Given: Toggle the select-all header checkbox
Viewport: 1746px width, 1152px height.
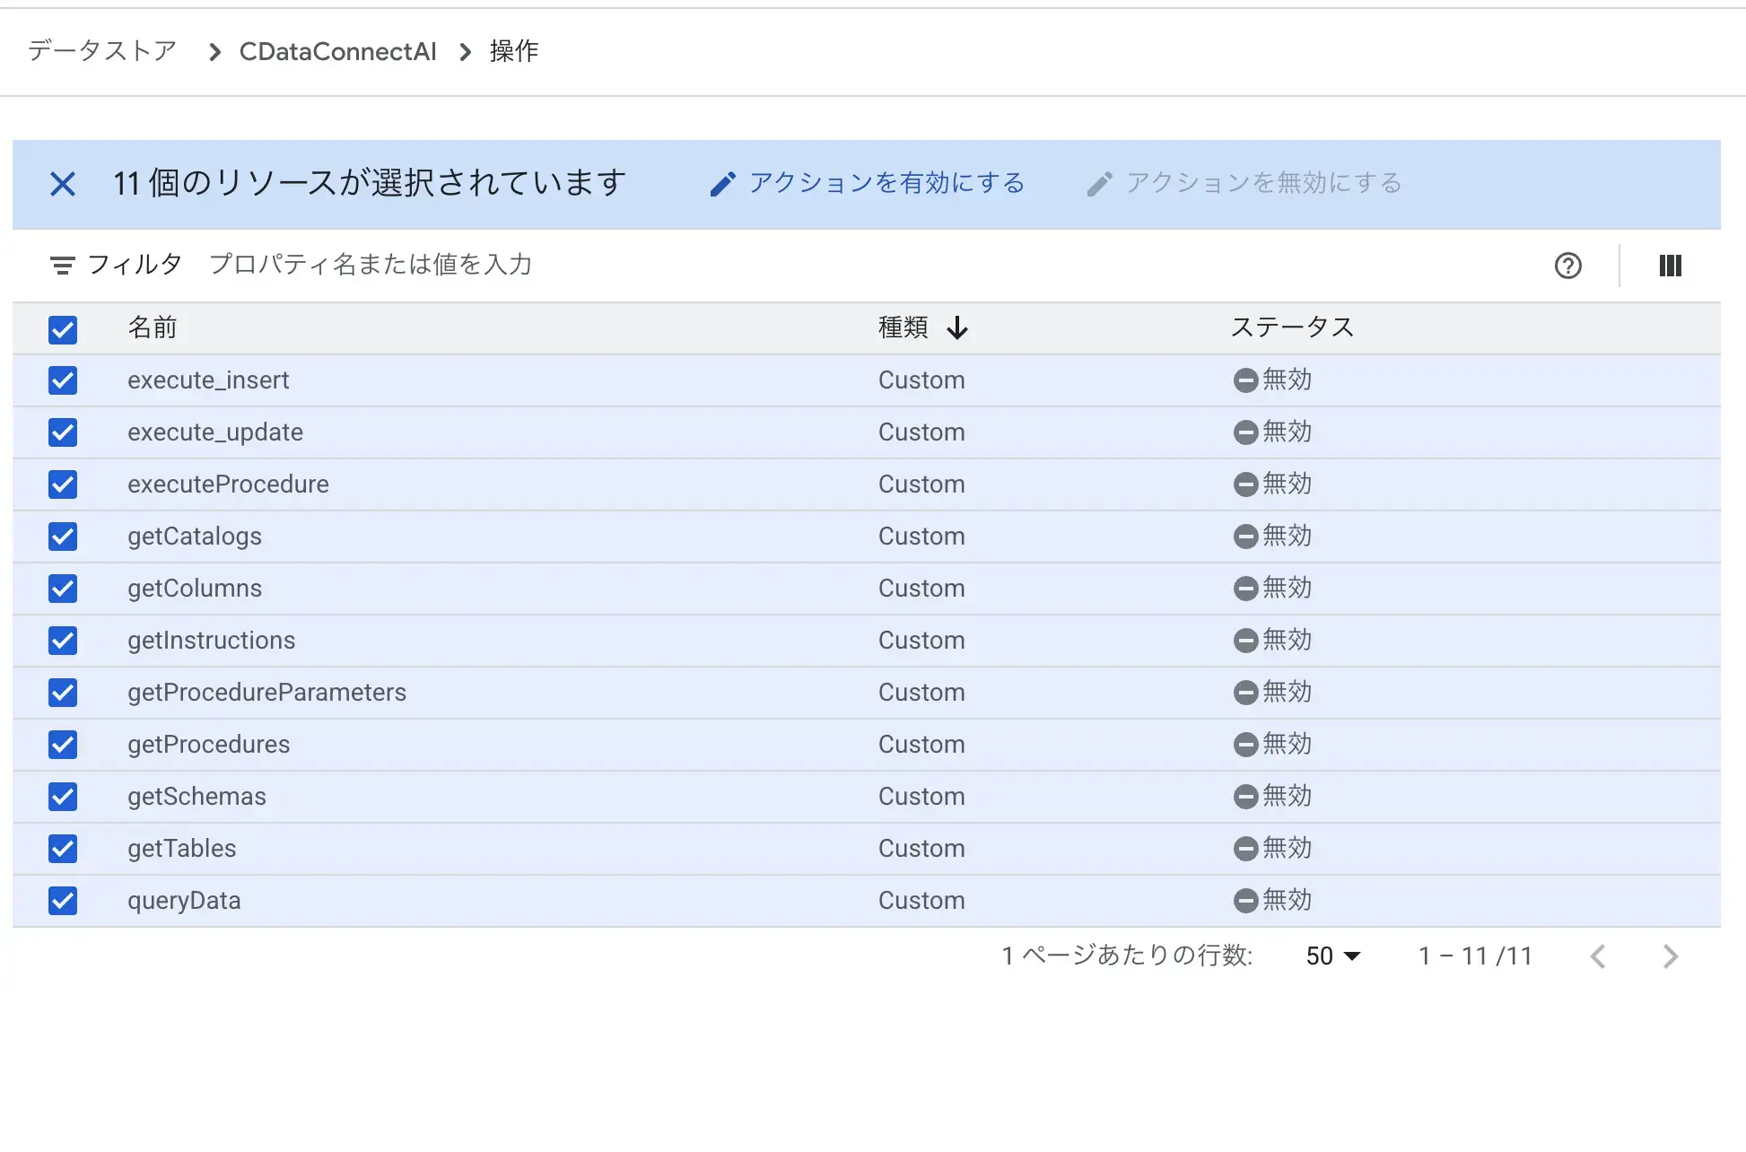Looking at the screenshot, I should [x=63, y=329].
